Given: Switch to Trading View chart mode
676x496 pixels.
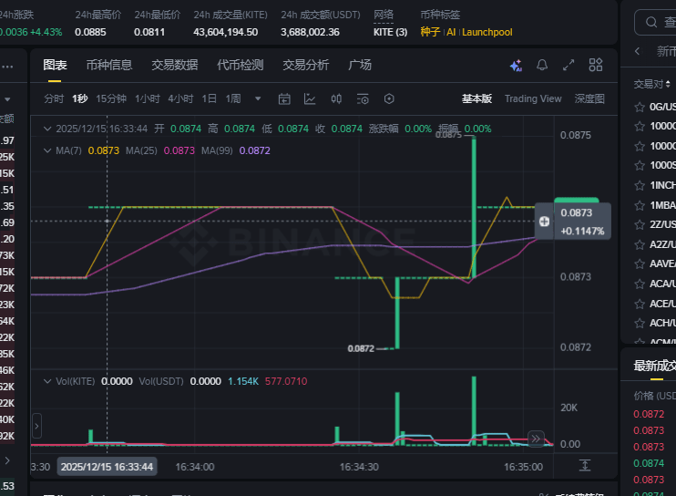Looking at the screenshot, I should pyautogui.click(x=533, y=98).
